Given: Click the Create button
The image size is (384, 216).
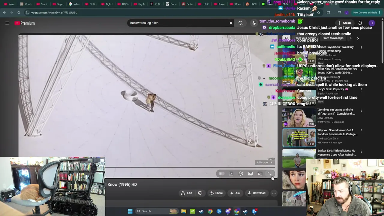Looking at the screenshot, I should 344,23.
